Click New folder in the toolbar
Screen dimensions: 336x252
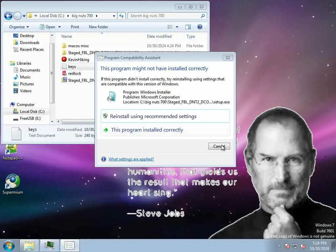(x=98, y=27)
